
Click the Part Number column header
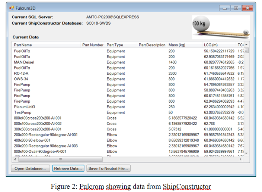93,45
